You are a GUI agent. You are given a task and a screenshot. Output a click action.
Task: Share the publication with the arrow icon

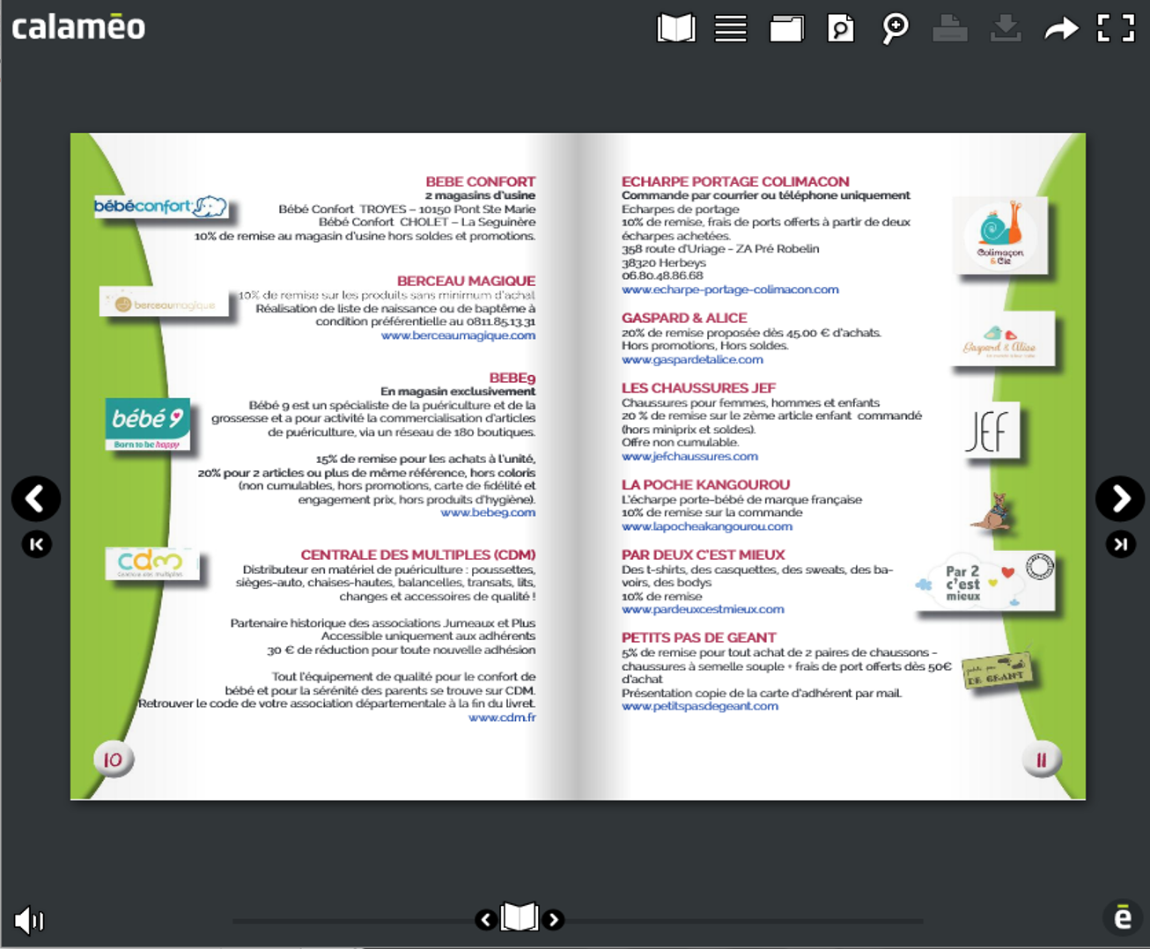tap(1061, 29)
